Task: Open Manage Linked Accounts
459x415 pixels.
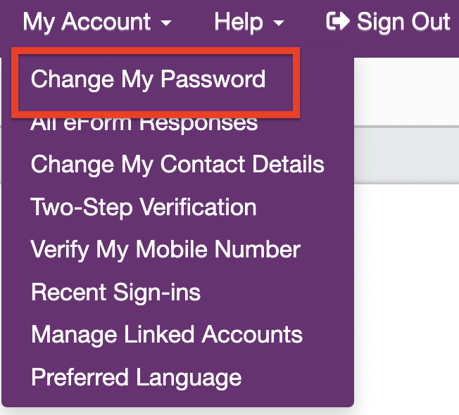Action: [x=167, y=334]
